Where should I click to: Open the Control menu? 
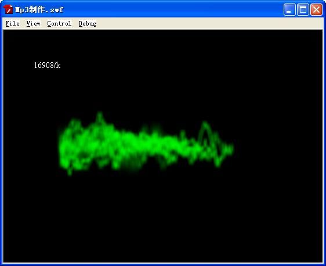[59, 23]
